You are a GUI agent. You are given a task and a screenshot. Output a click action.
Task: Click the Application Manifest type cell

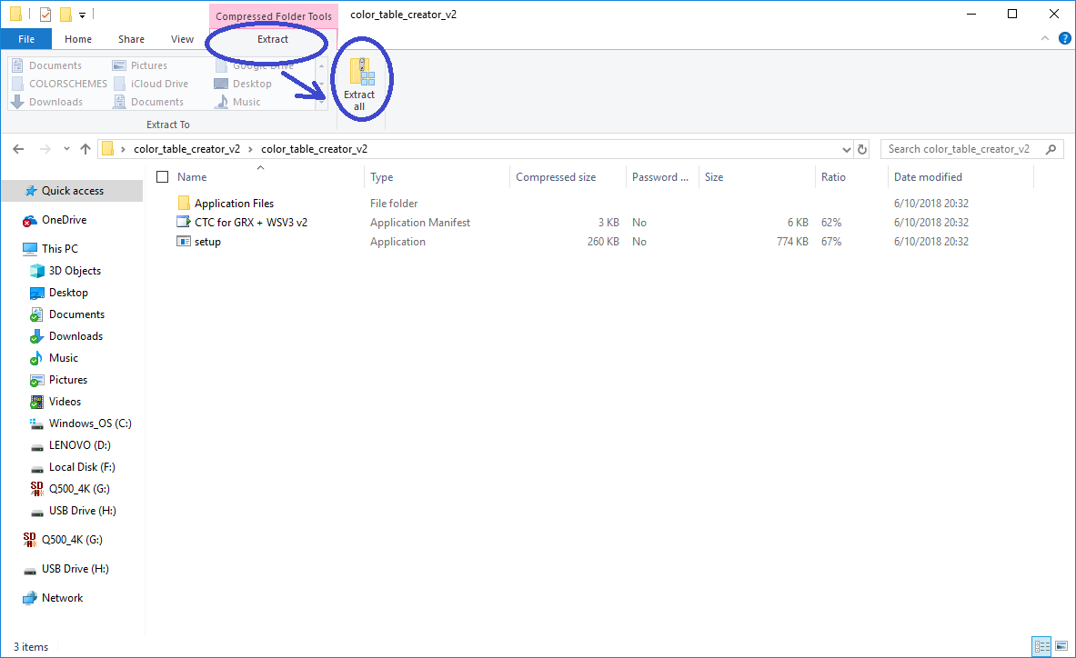tap(420, 223)
